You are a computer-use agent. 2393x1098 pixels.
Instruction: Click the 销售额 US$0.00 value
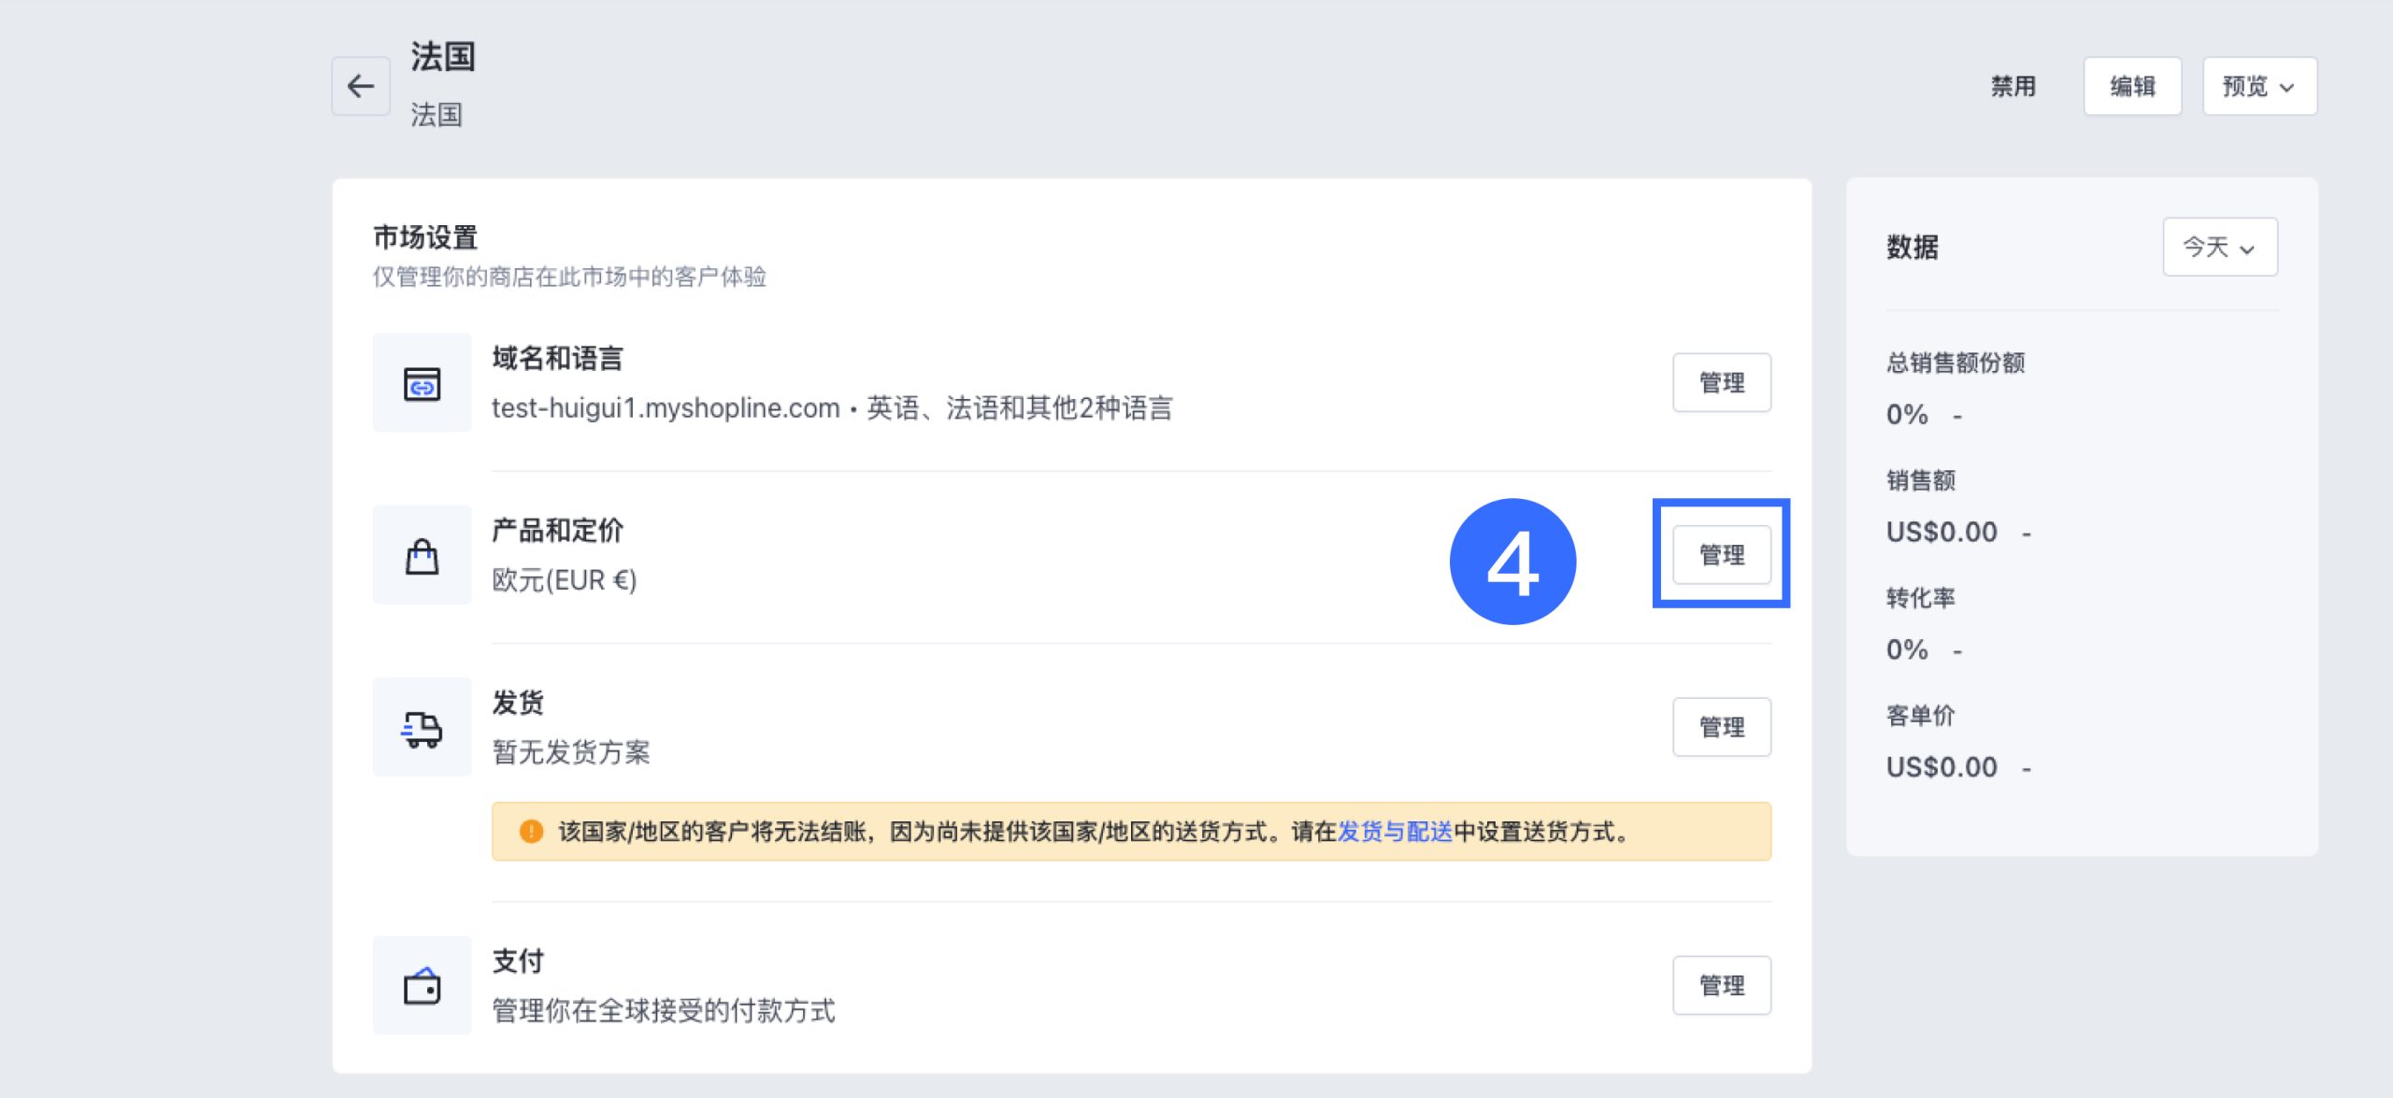point(1942,532)
